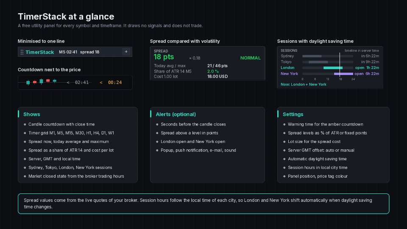Click 'Seconds before the candle closes' item
Image resolution: width=407 pixels, height=229 pixels.
click(x=193, y=124)
